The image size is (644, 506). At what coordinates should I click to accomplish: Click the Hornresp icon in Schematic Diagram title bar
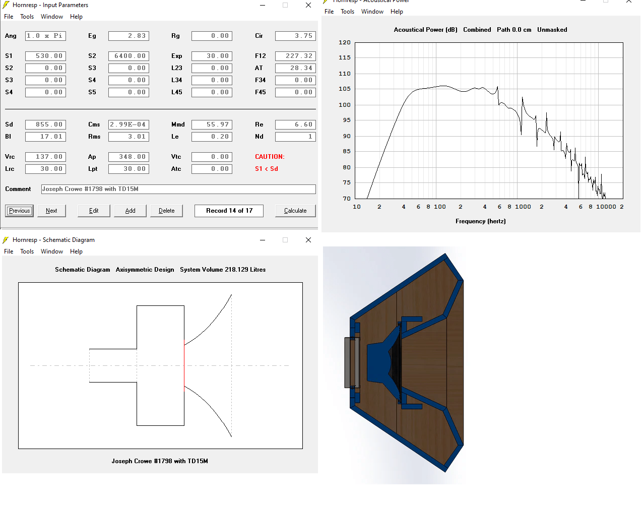[6, 240]
